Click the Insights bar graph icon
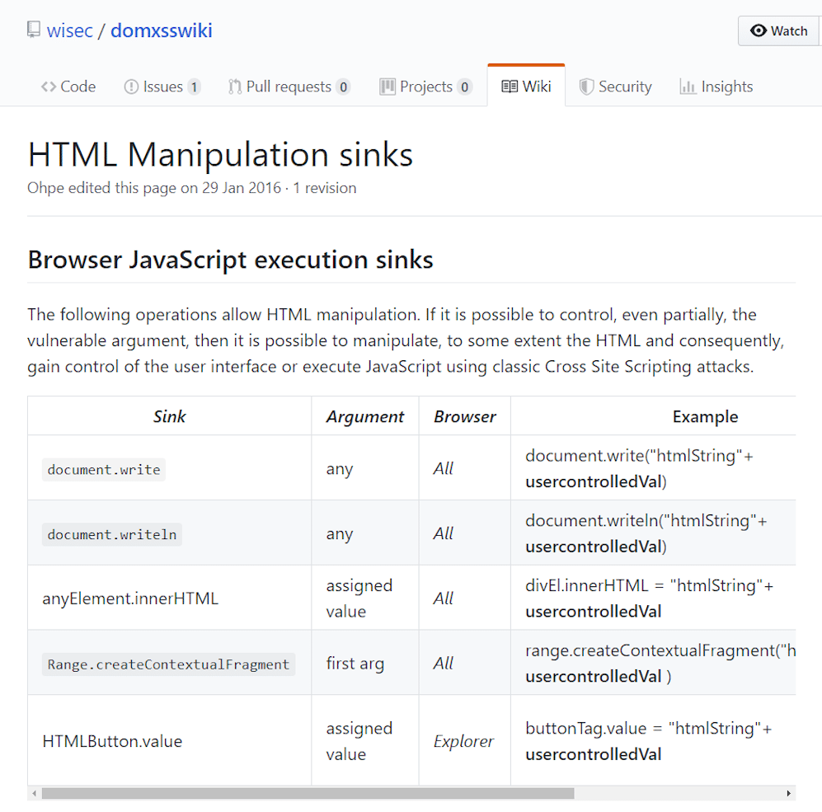 click(x=688, y=87)
